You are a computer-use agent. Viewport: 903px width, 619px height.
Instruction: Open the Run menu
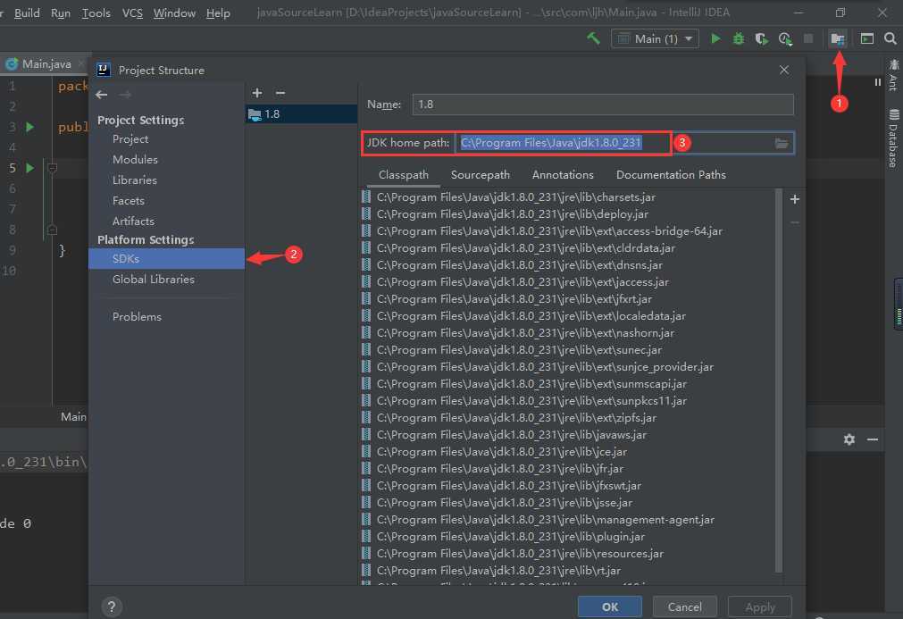(61, 13)
